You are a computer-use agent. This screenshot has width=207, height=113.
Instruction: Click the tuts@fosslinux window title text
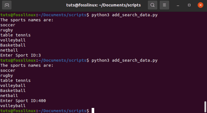click(103, 5)
